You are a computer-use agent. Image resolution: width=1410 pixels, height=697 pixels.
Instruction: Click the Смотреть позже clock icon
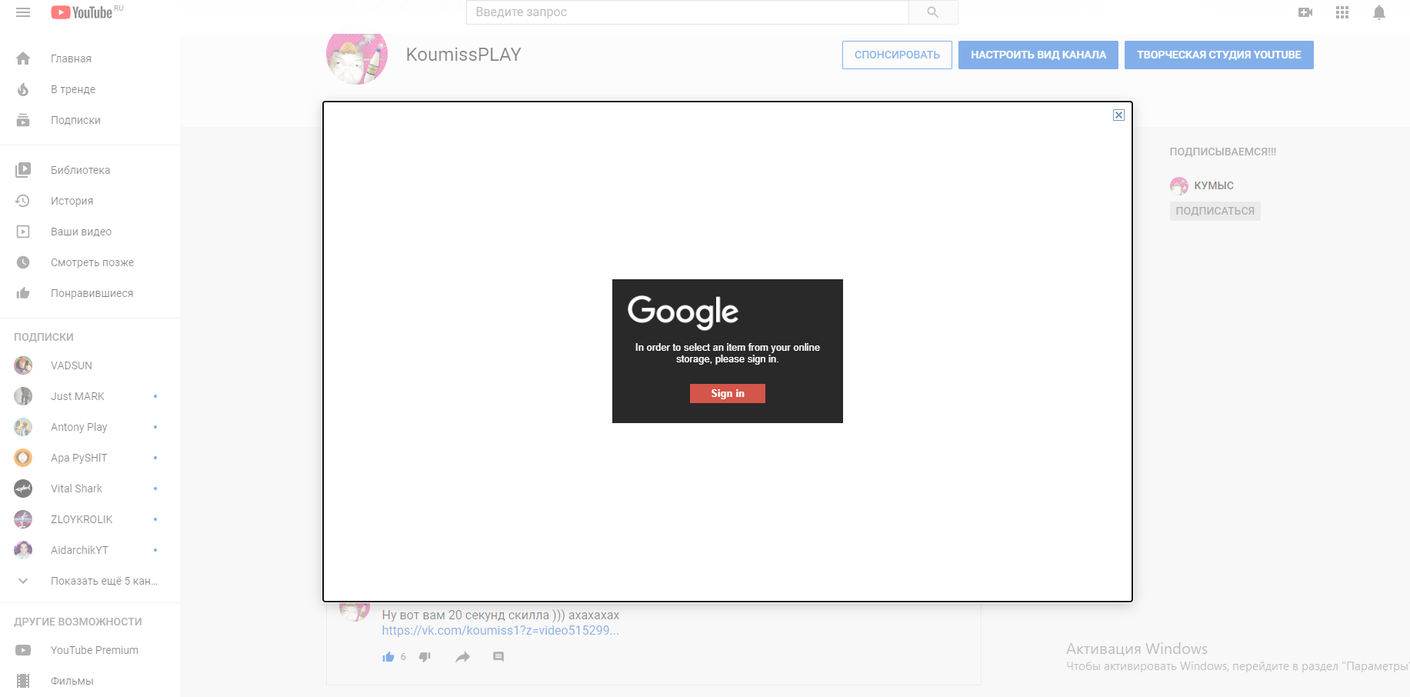click(x=23, y=262)
